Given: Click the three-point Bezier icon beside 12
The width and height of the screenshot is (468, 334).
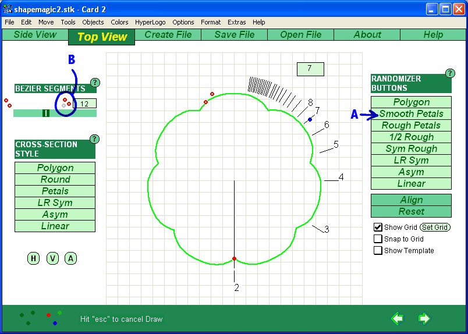Looking at the screenshot, I should [66, 103].
